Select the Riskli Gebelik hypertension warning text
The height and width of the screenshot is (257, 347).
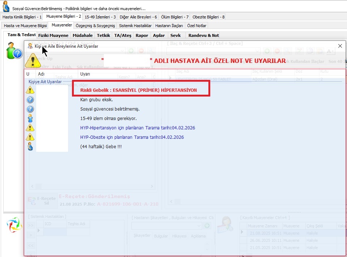[x=139, y=90]
